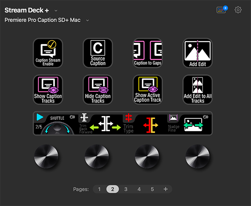Click the Trim Back Forward strip segment
Viewport: 251px width, 206px height.
click(100, 124)
